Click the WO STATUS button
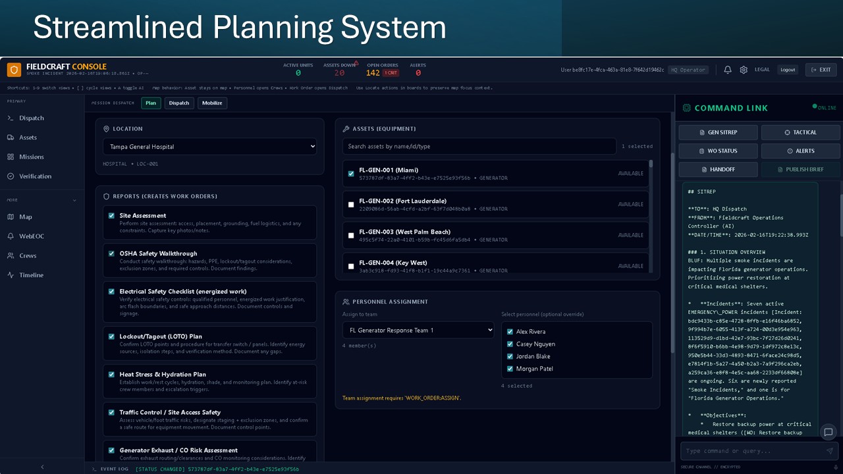Screen dimensions: 843x474 pos(719,151)
